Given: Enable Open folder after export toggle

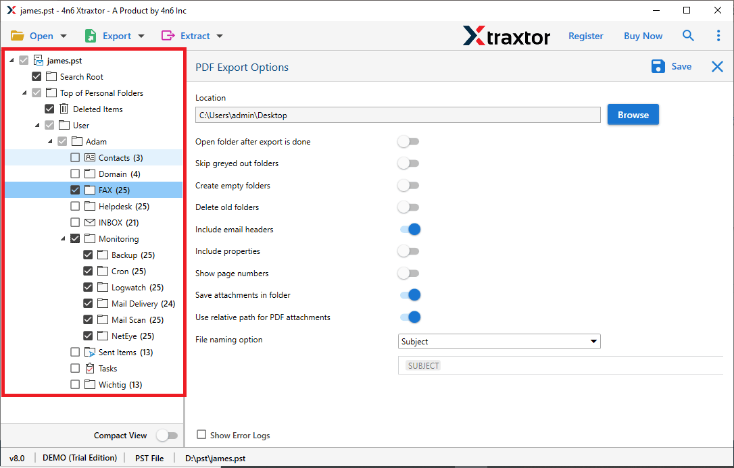Looking at the screenshot, I should tap(408, 142).
